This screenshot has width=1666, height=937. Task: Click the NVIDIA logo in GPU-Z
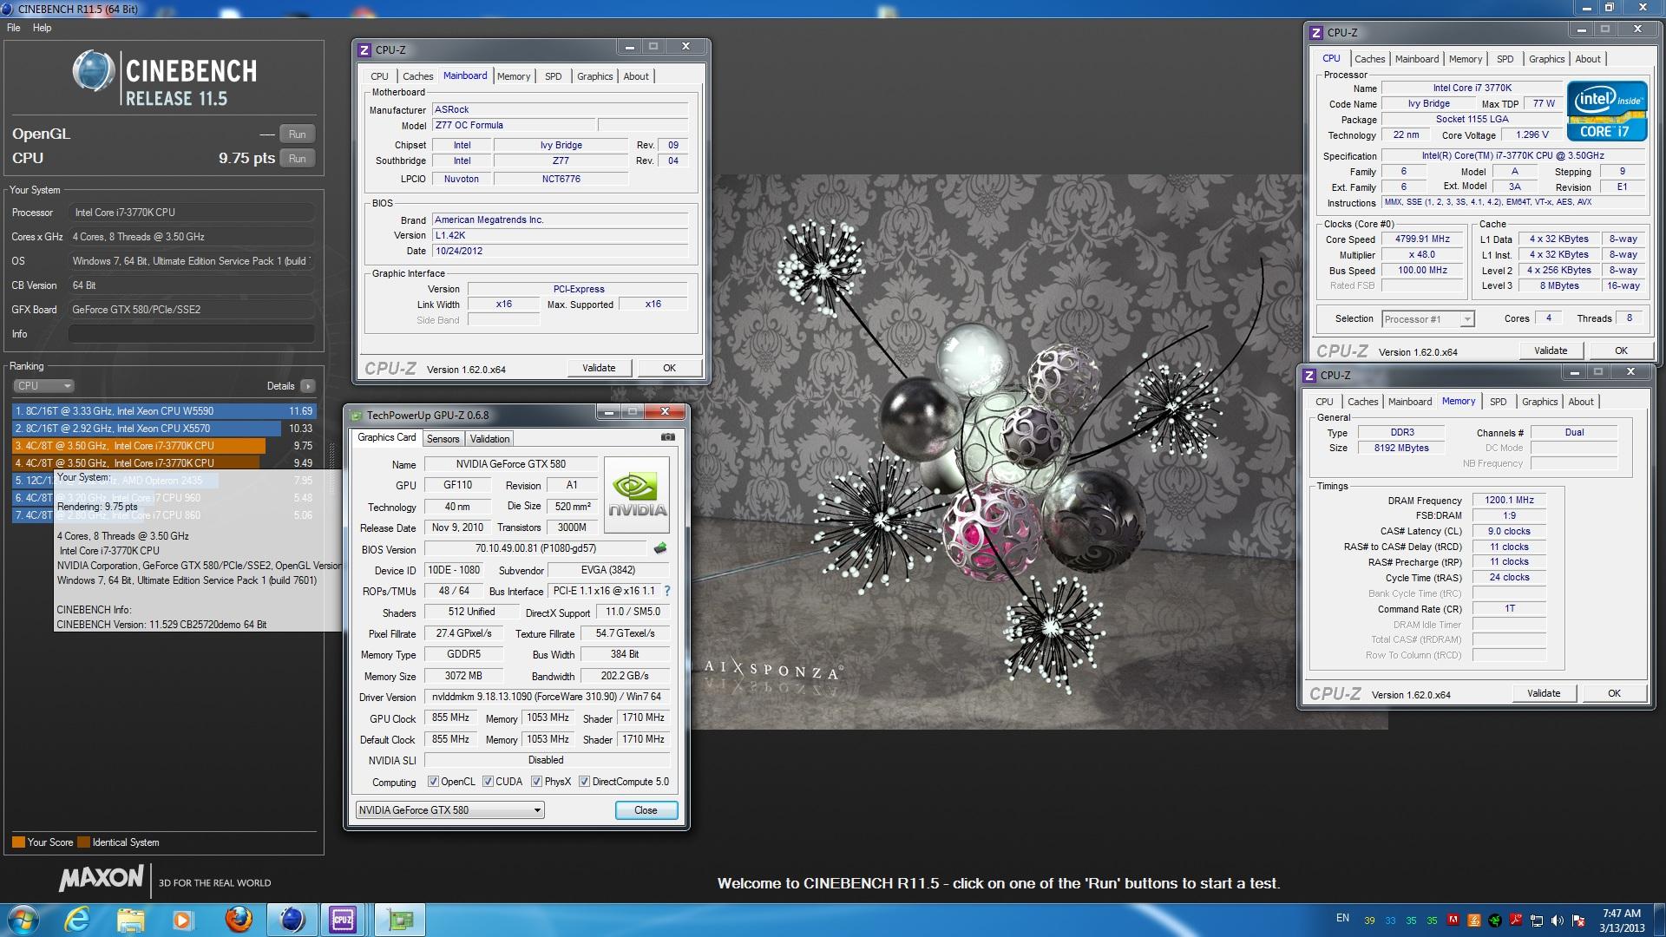[x=637, y=495]
